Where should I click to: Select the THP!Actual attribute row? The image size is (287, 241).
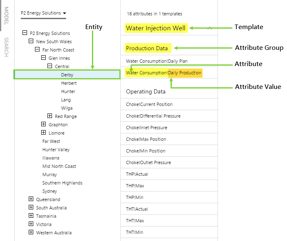pyautogui.click(x=137, y=174)
